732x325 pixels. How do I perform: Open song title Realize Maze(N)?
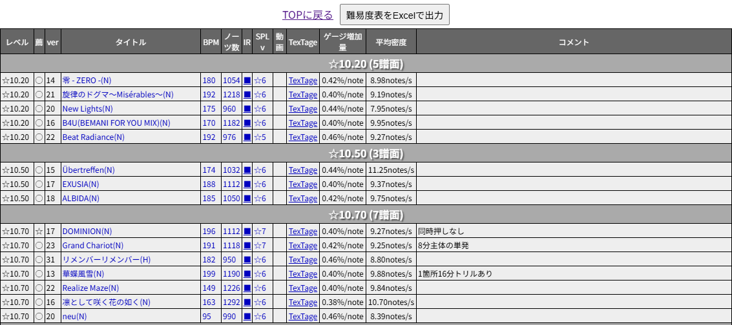[90, 288]
